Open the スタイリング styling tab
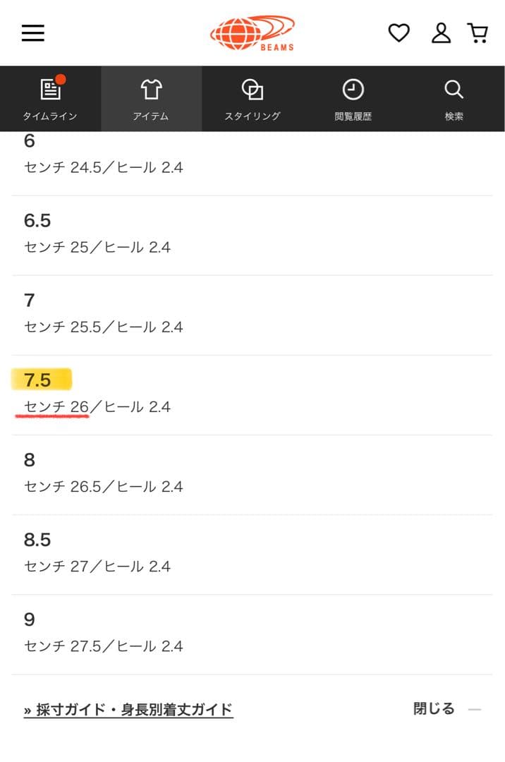505x762 pixels. tap(253, 99)
